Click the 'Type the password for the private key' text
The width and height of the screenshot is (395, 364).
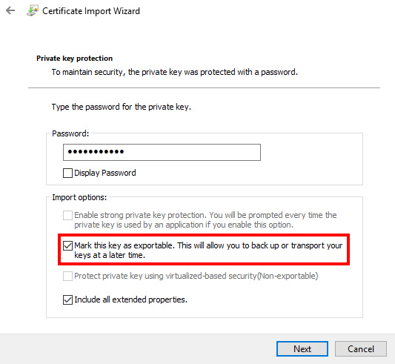coord(122,107)
